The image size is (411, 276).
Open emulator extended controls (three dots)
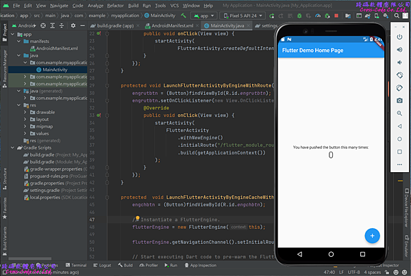399,164
